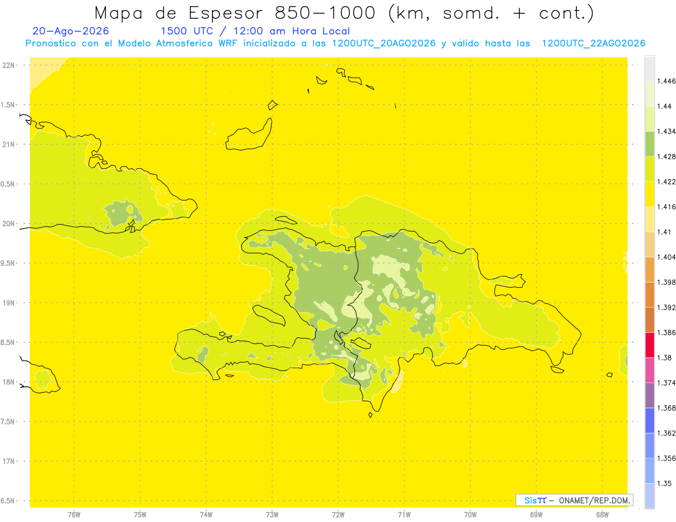Click the colorbar value label '1.416'
Viewport: 676px width, 522px height.
666,207
